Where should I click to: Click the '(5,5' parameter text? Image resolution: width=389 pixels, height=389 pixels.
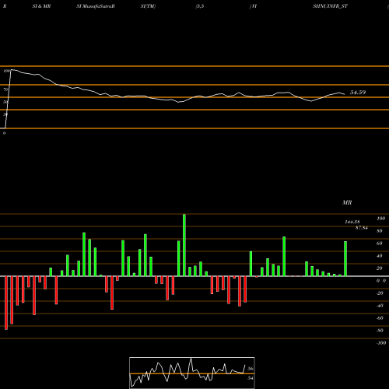(200, 6)
